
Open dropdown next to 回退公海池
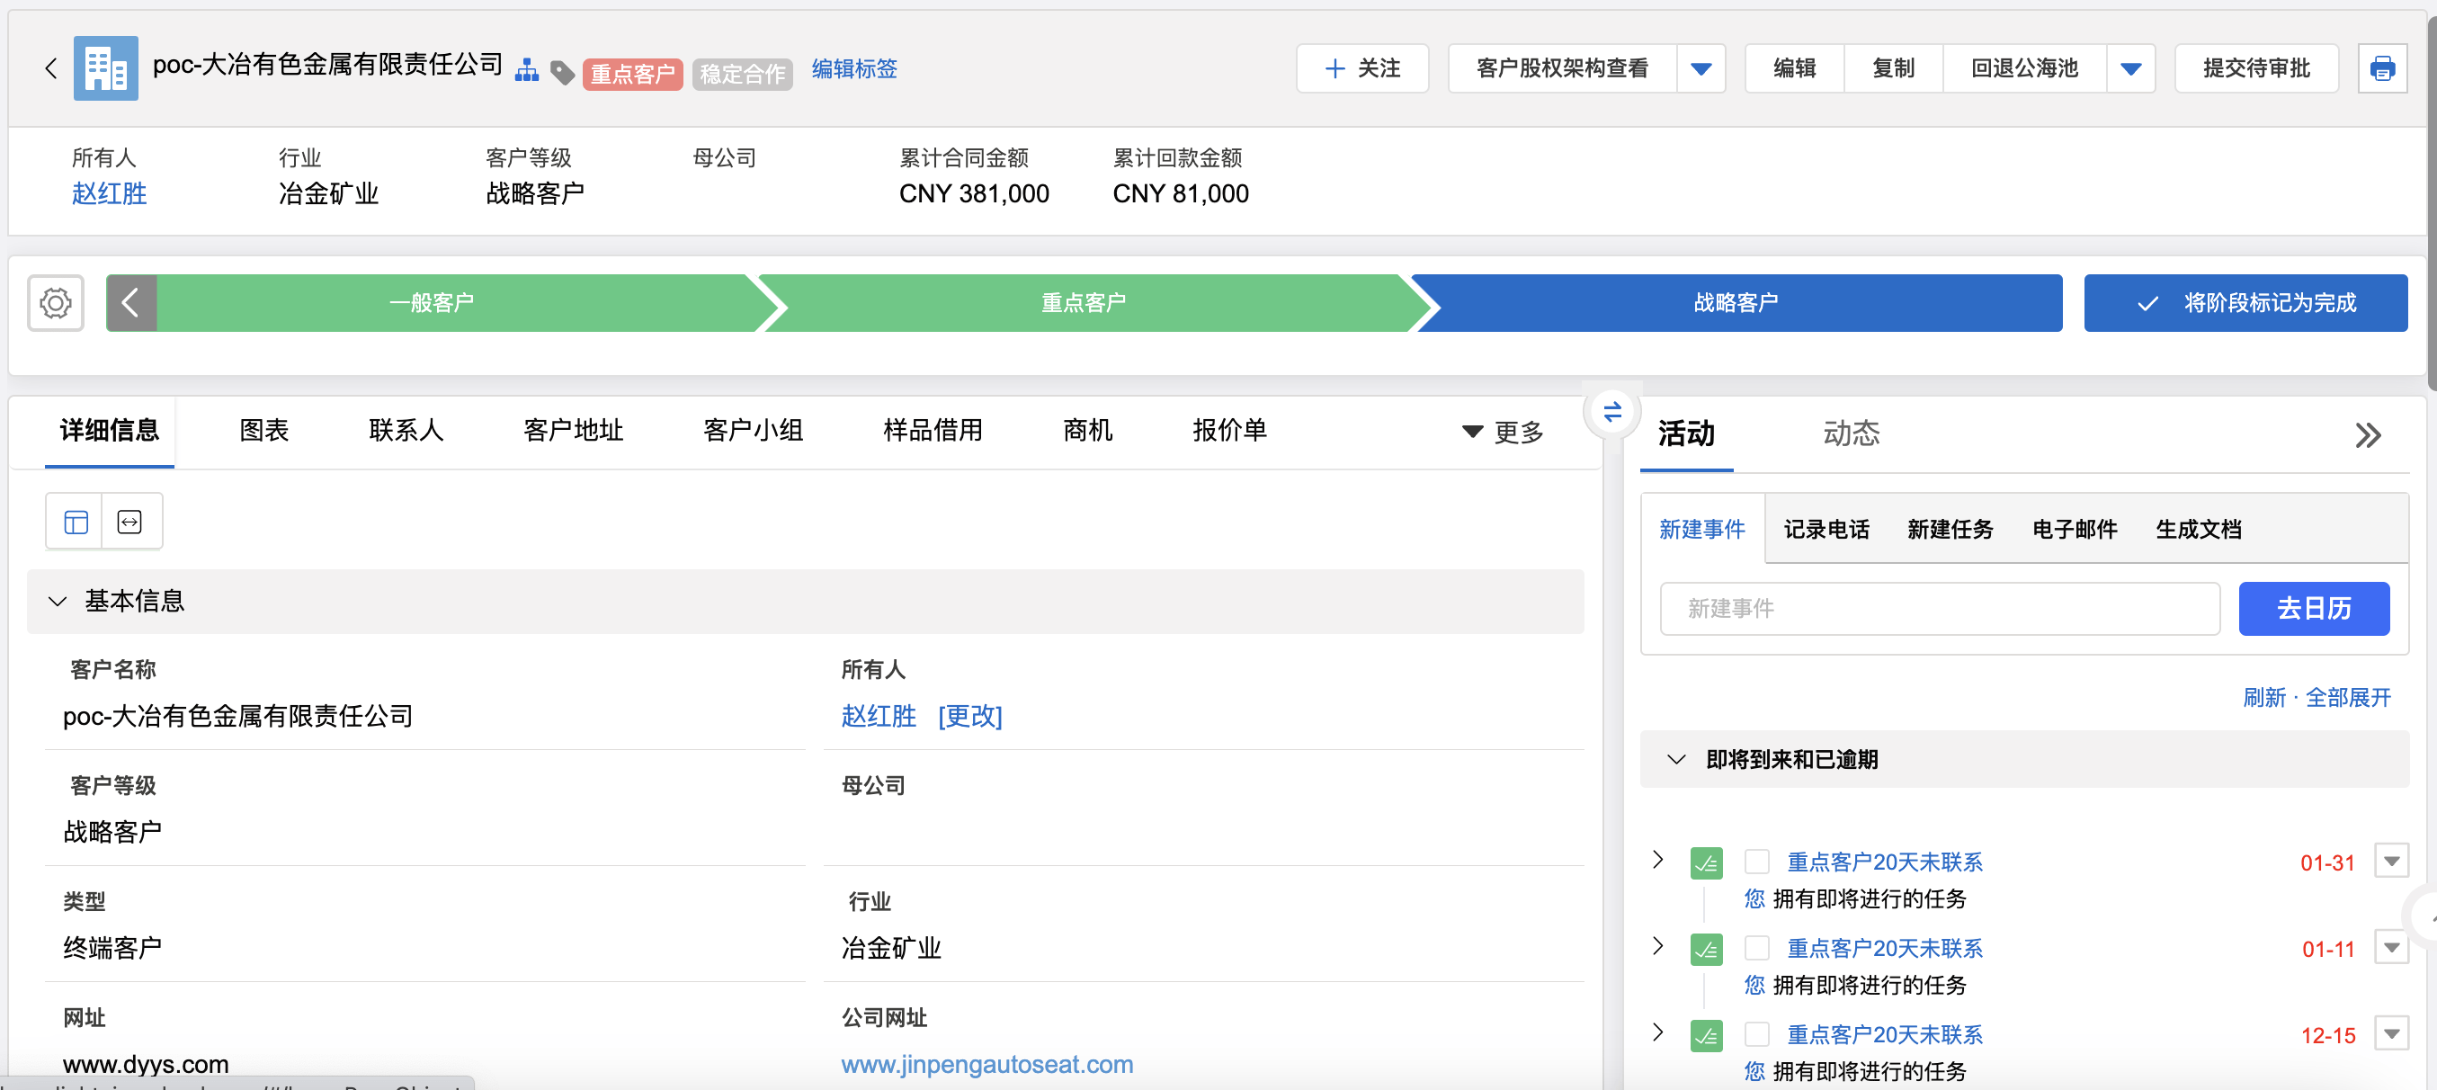pos(2129,68)
